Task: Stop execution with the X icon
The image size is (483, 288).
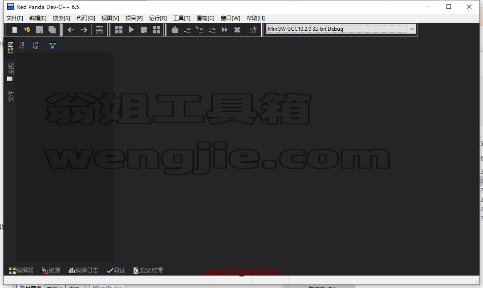Action: [x=237, y=30]
